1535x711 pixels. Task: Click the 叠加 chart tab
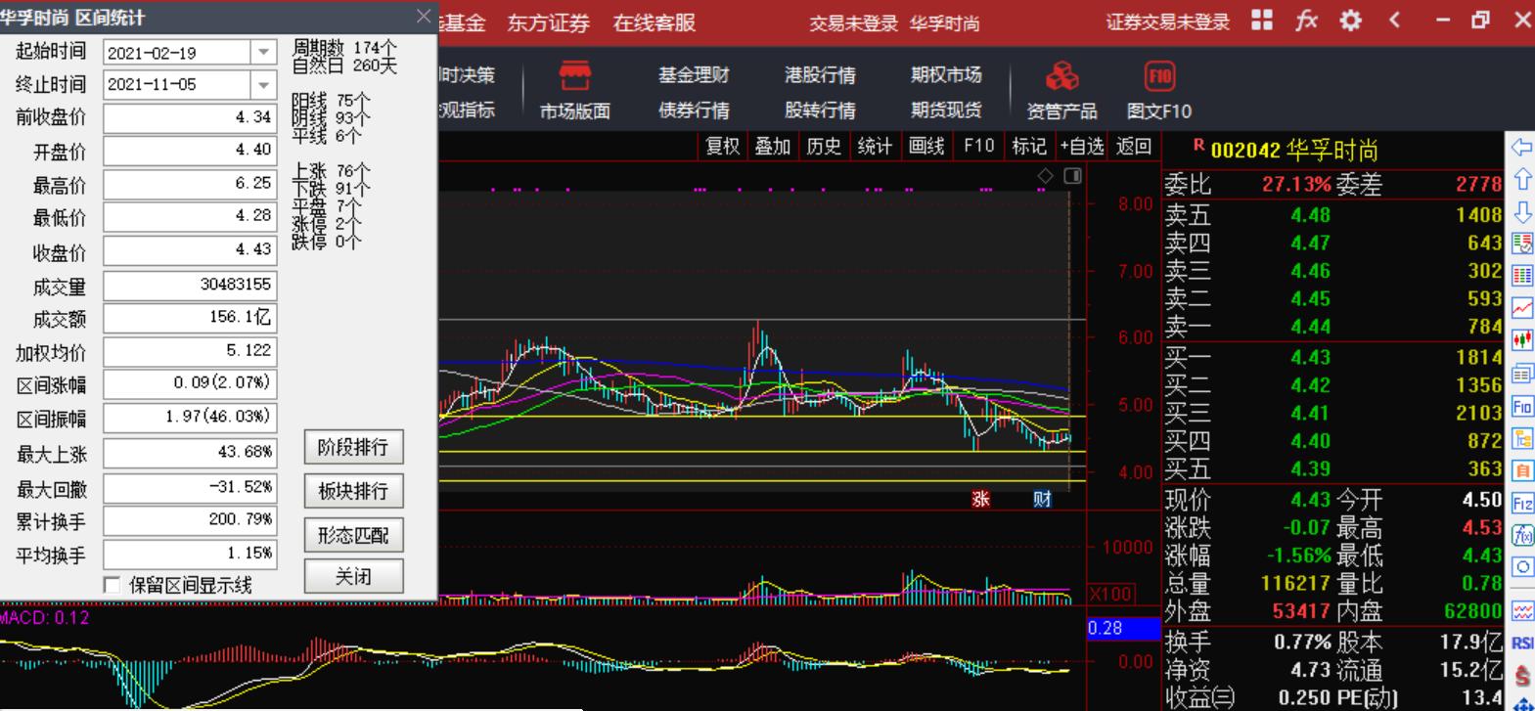(x=772, y=146)
